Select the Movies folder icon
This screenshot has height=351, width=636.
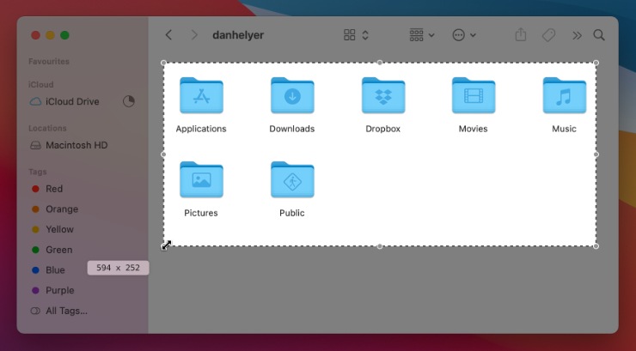coord(474,95)
